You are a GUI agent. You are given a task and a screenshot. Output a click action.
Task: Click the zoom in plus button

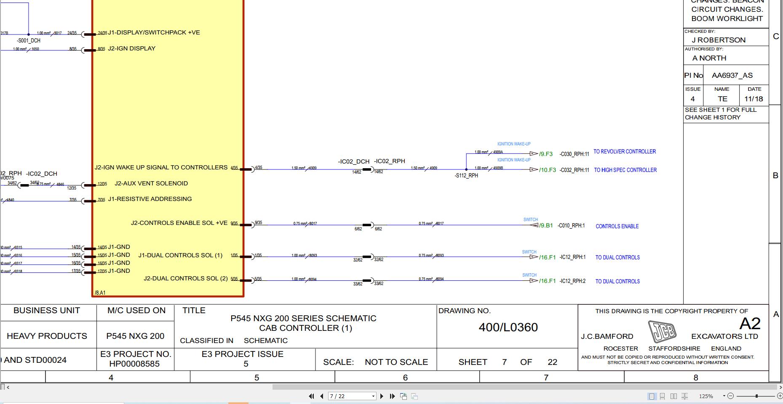click(x=780, y=396)
